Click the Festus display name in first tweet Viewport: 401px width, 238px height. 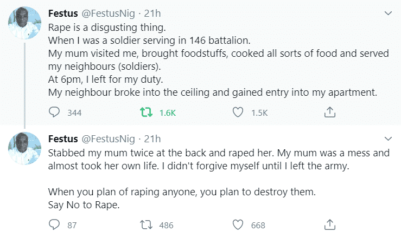point(65,14)
